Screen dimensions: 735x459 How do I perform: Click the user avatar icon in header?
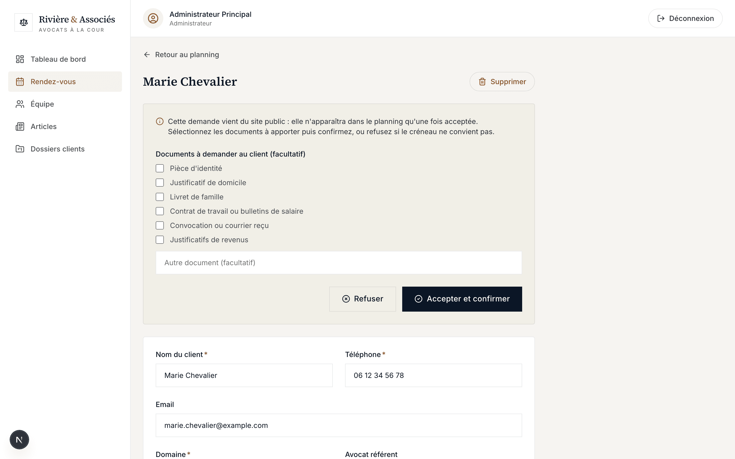tap(153, 19)
